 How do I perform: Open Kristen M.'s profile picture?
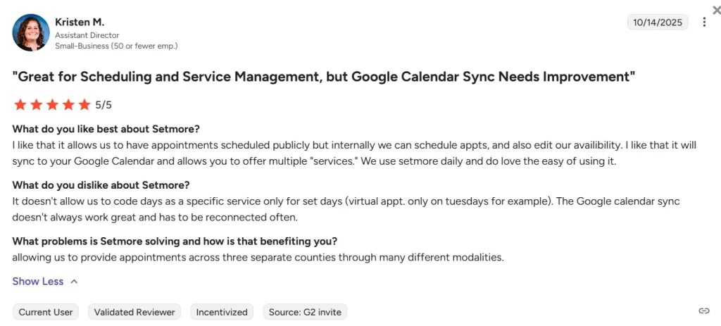click(x=30, y=32)
